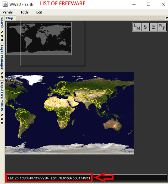The width and height of the screenshot is (168, 184).
Task: Click the overview world minimap
Action: (39, 39)
